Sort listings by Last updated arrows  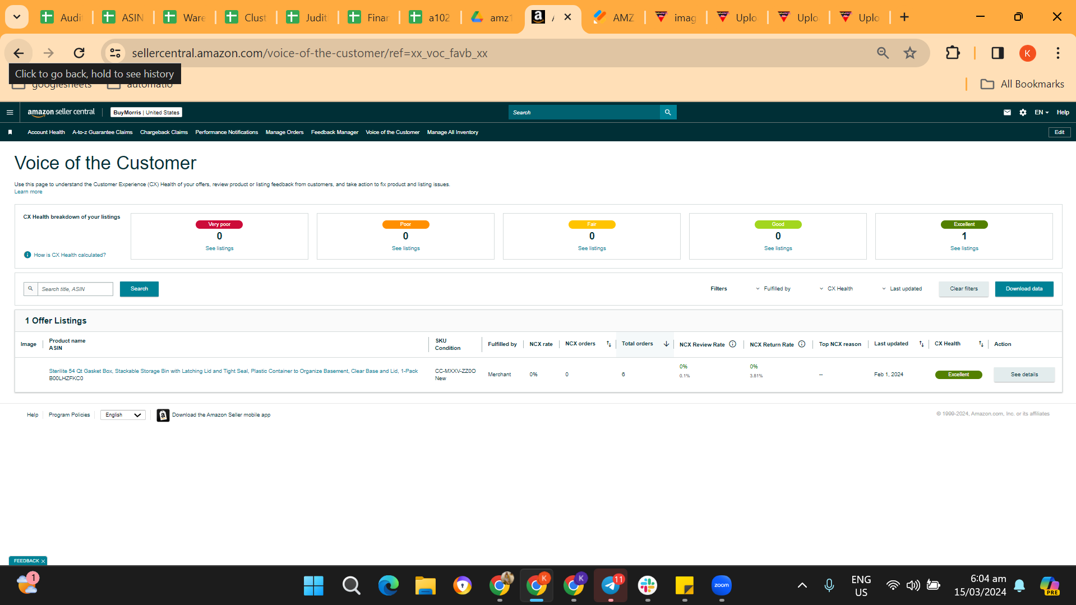[921, 344]
